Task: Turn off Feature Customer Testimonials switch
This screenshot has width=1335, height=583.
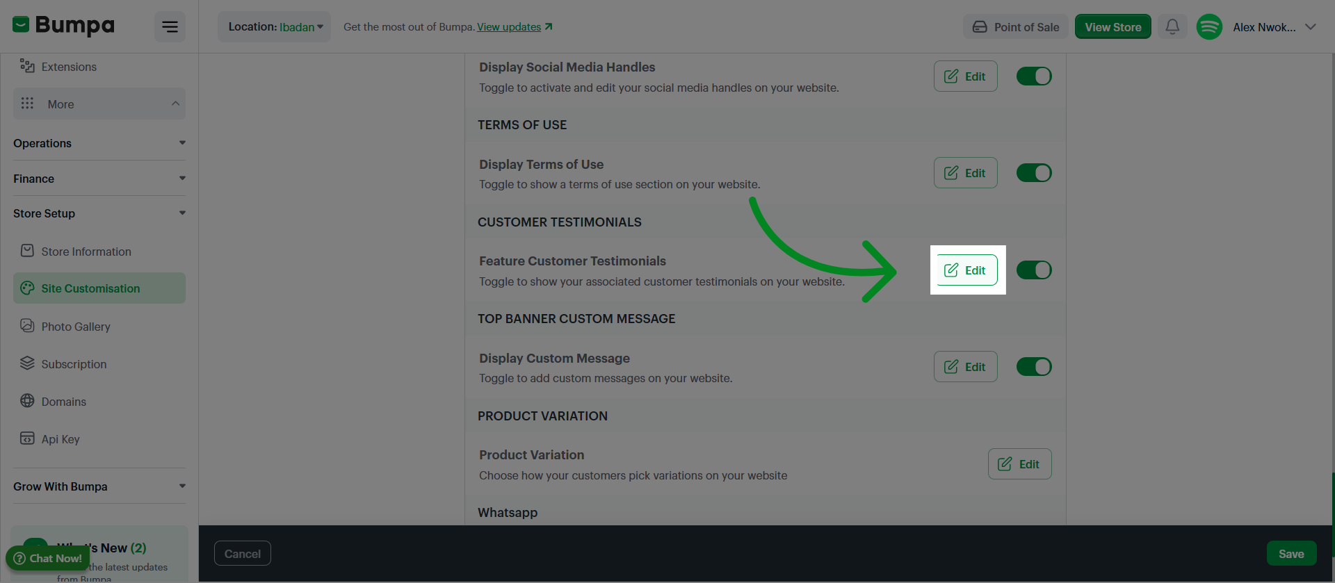Action: 1034,270
